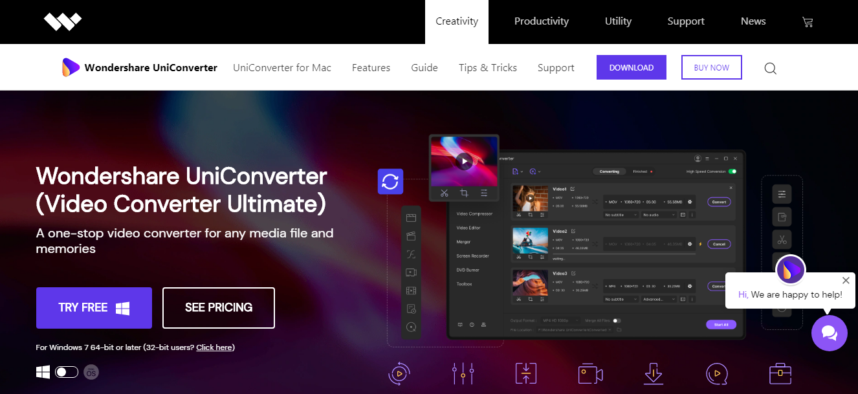858x394 pixels.
Task: Open Video3's No subtitle dropdown
Action: [621, 300]
